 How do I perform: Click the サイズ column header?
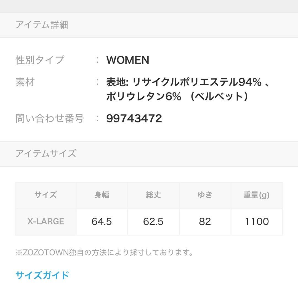pyautogui.click(x=46, y=195)
